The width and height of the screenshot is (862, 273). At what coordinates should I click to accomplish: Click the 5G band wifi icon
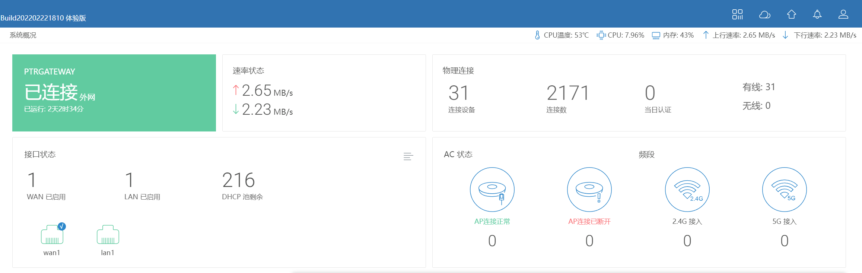pyautogui.click(x=784, y=190)
